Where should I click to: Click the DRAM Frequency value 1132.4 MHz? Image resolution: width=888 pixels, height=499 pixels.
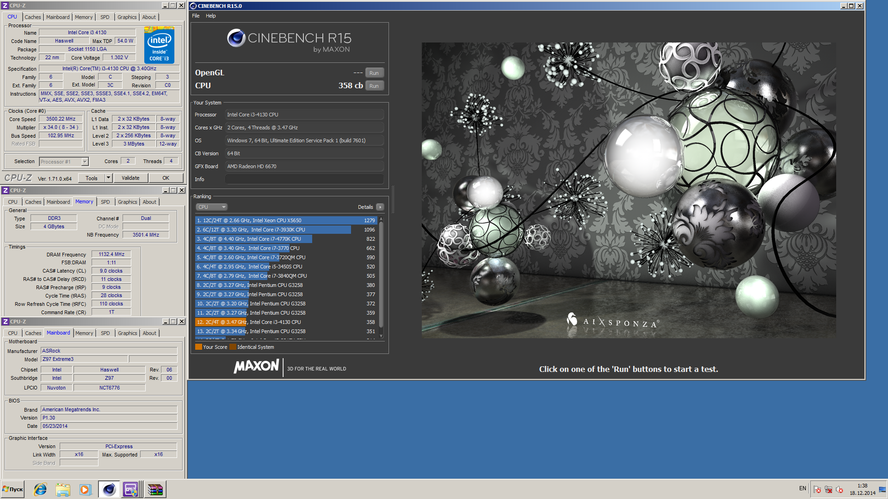coord(111,254)
